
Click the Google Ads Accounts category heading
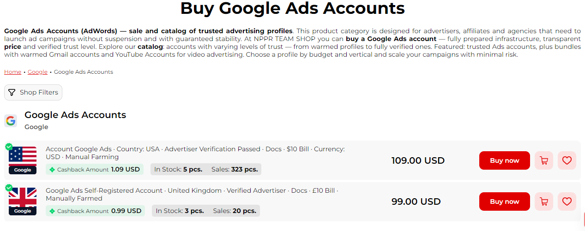75,115
